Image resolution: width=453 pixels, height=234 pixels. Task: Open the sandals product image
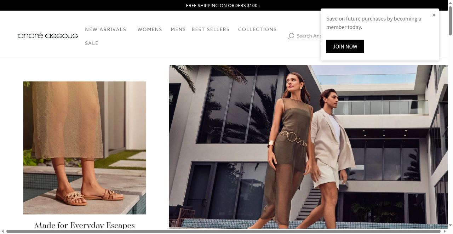(x=85, y=148)
